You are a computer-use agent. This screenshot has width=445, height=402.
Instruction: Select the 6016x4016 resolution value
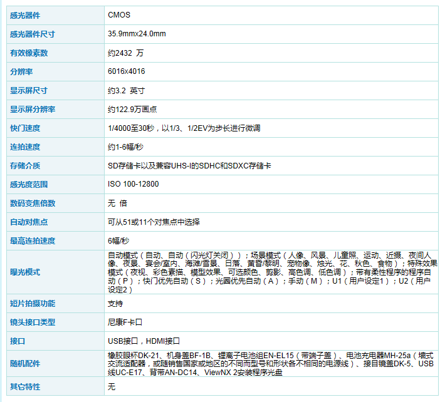[x=126, y=71]
